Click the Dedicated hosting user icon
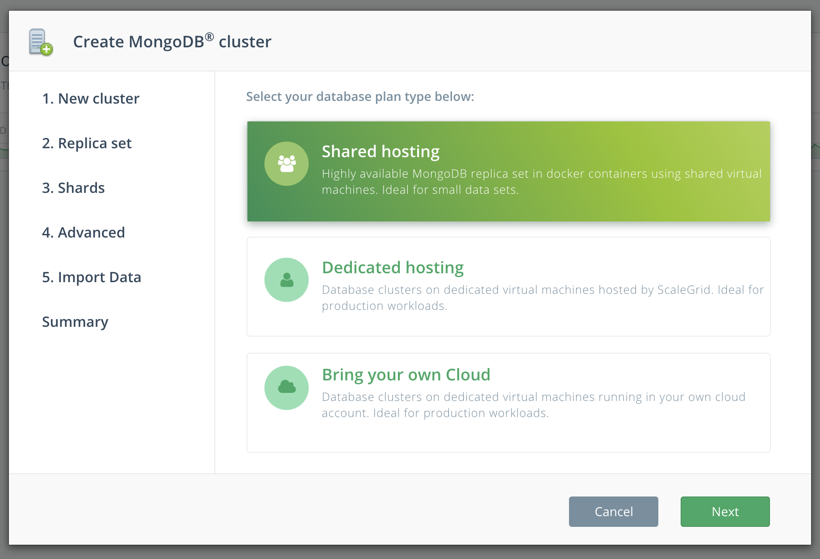The height and width of the screenshot is (559, 820). point(287,280)
